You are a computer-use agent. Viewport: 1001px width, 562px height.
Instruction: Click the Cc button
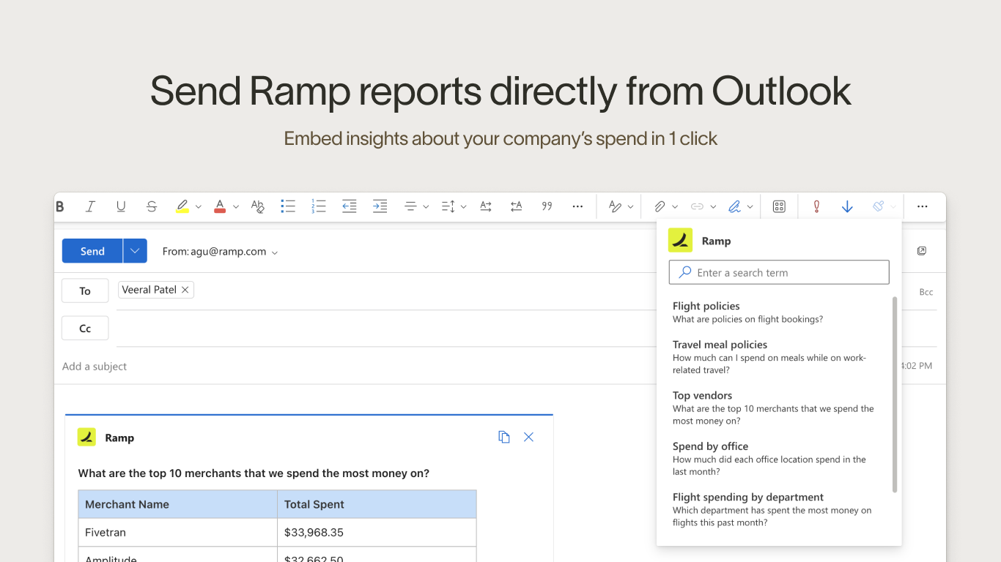[85, 329]
